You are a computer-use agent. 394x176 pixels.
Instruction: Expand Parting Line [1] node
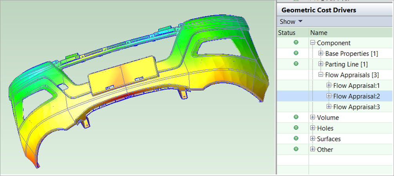coord(321,64)
